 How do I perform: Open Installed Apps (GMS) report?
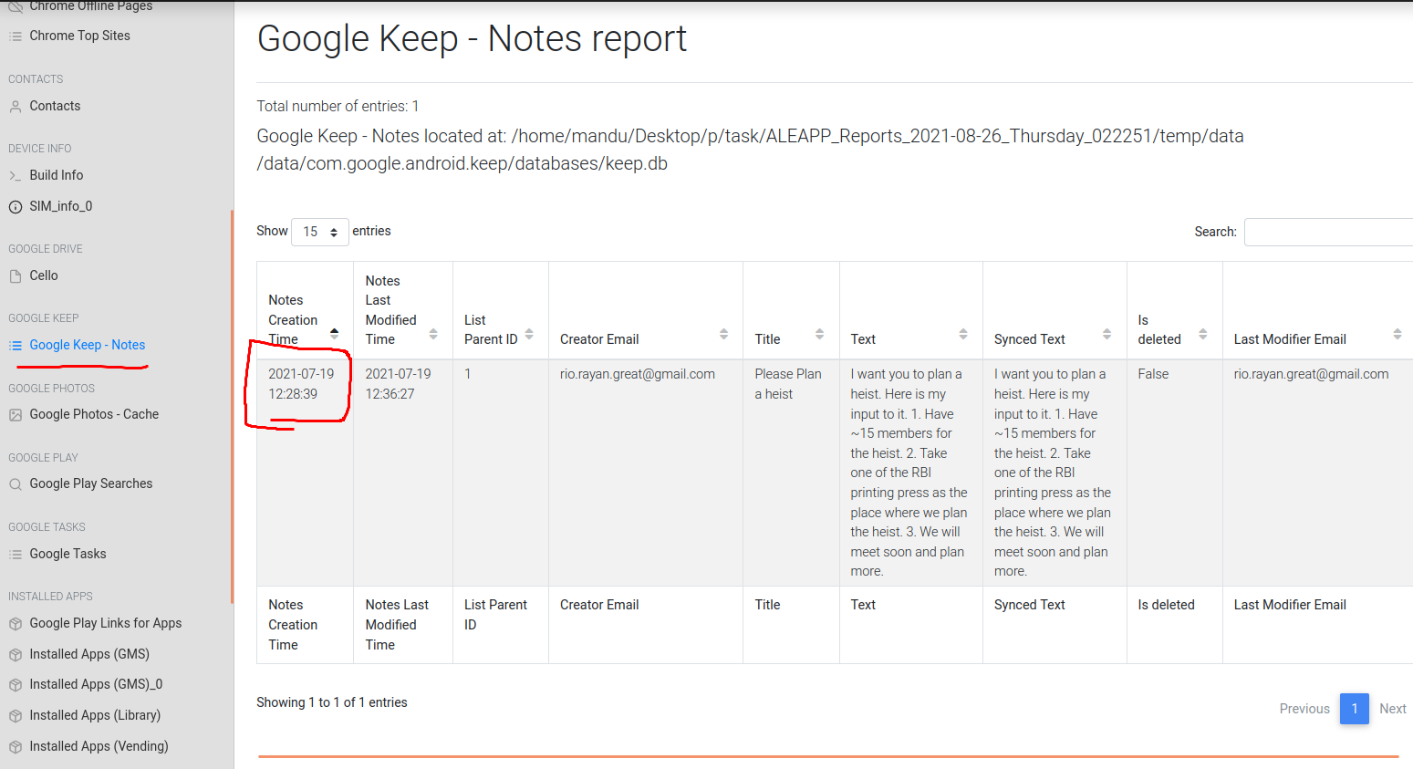point(89,654)
